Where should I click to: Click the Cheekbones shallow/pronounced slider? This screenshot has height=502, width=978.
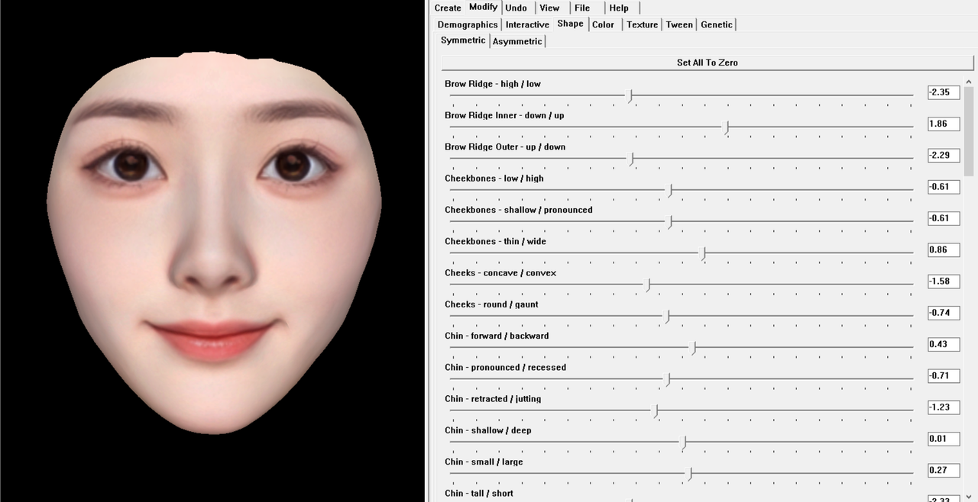(x=682, y=222)
